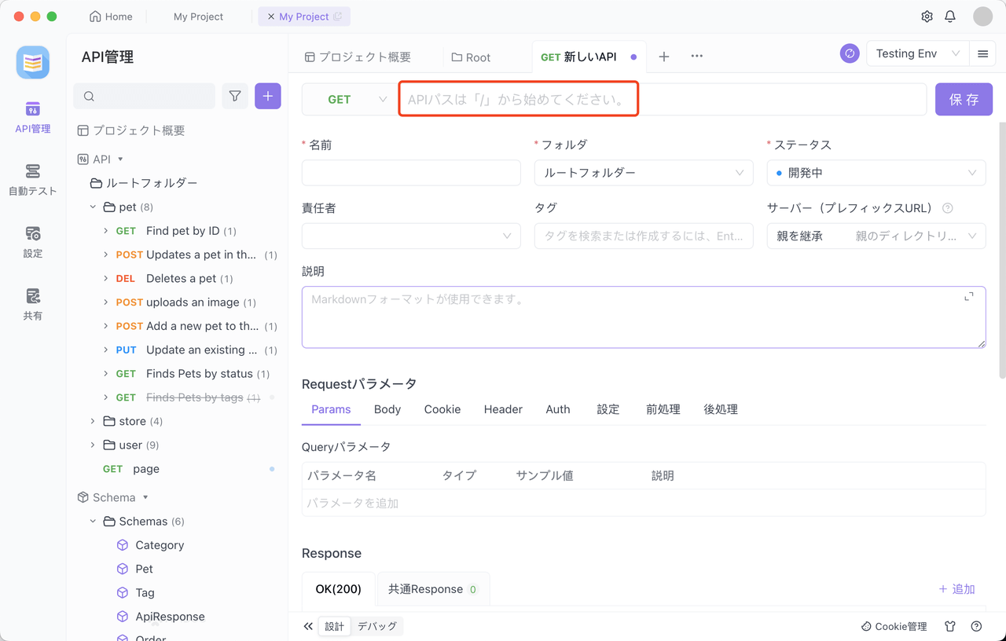This screenshot has width=1006, height=641.
Task: Open the フォルダ ルートフォルダー dropdown
Action: pyautogui.click(x=644, y=173)
